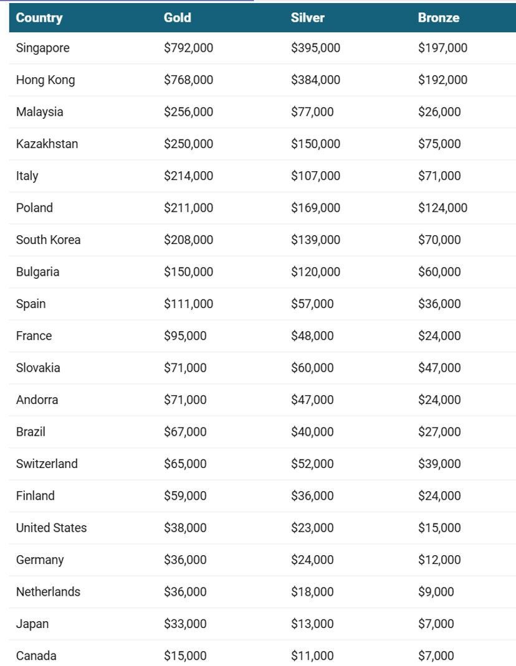Click Kazakhstan's bronze value $75,000

(439, 144)
